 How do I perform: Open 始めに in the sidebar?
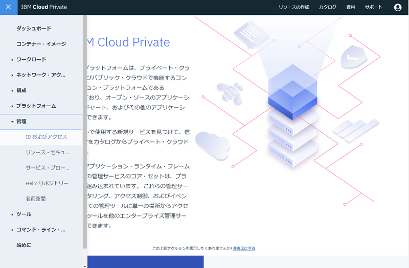click(24, 245)
